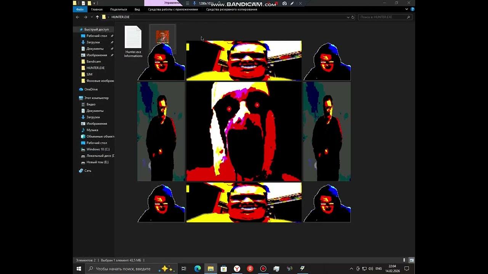Refresh the HUNTER.EXE folder view
The image size is (488, 274).
coord(353,17)
